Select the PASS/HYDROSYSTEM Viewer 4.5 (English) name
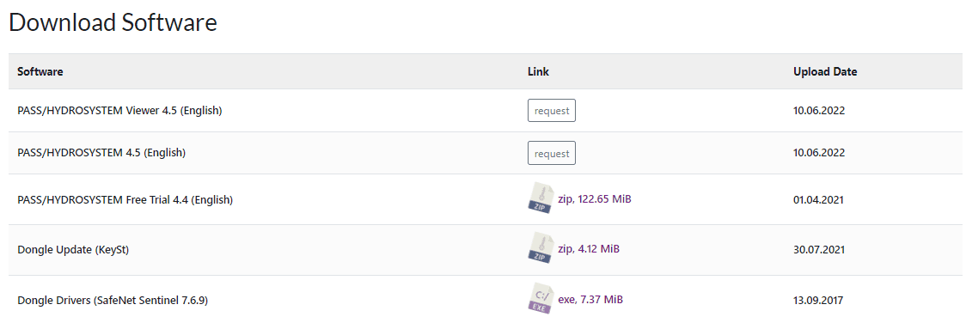Viewport: 972px width, 329px height. [119, 110]
